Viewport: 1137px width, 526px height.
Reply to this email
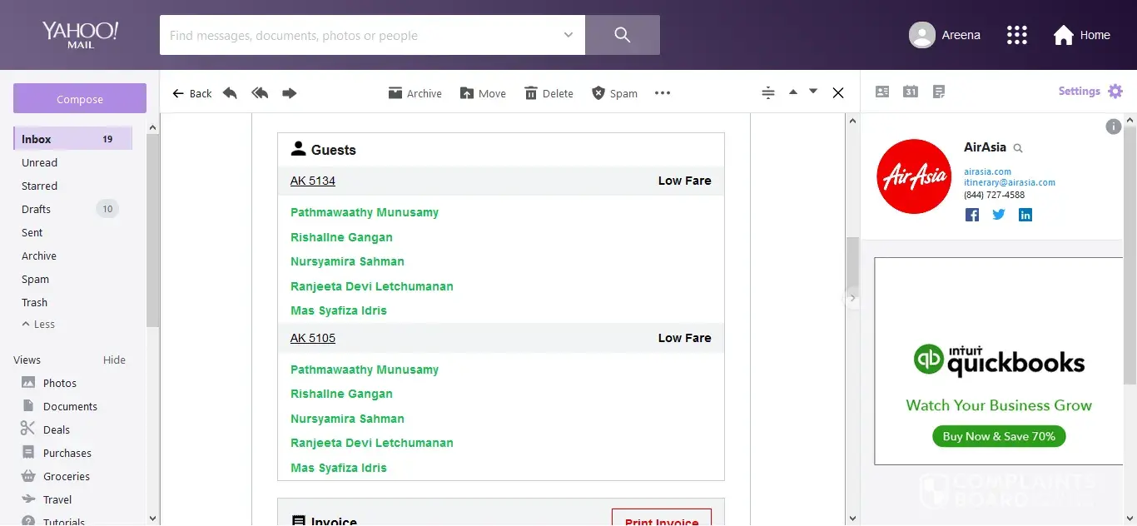click(x=230, y=93)
